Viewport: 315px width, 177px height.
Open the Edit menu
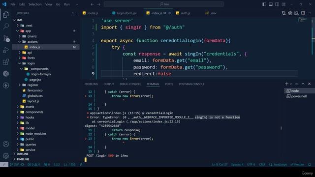tap(22, 4)
